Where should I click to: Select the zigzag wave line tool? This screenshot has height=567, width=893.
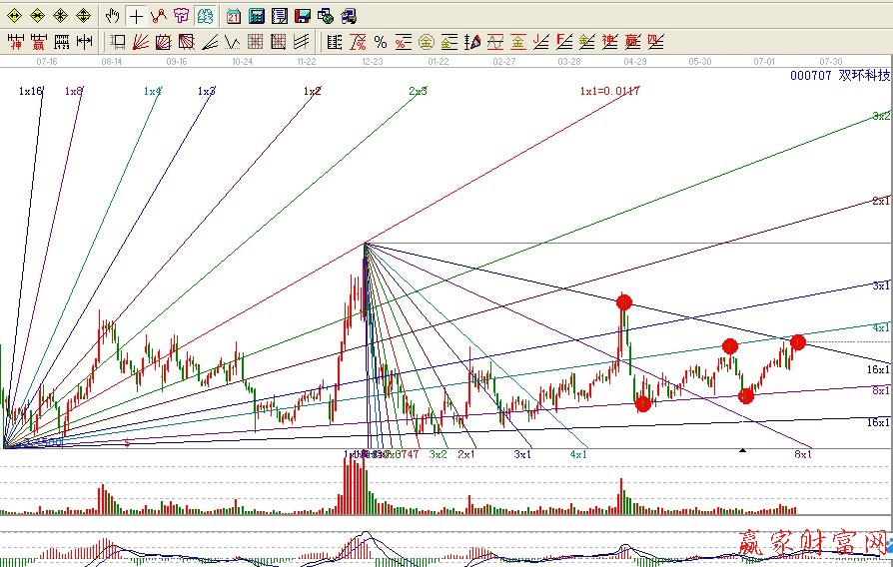point(232,42)
